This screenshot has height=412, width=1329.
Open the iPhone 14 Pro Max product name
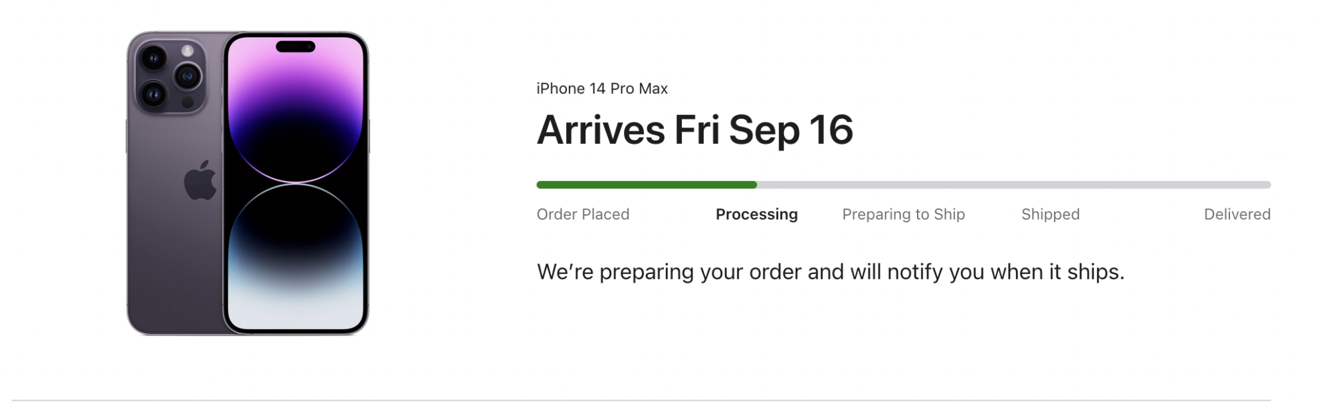602,88
